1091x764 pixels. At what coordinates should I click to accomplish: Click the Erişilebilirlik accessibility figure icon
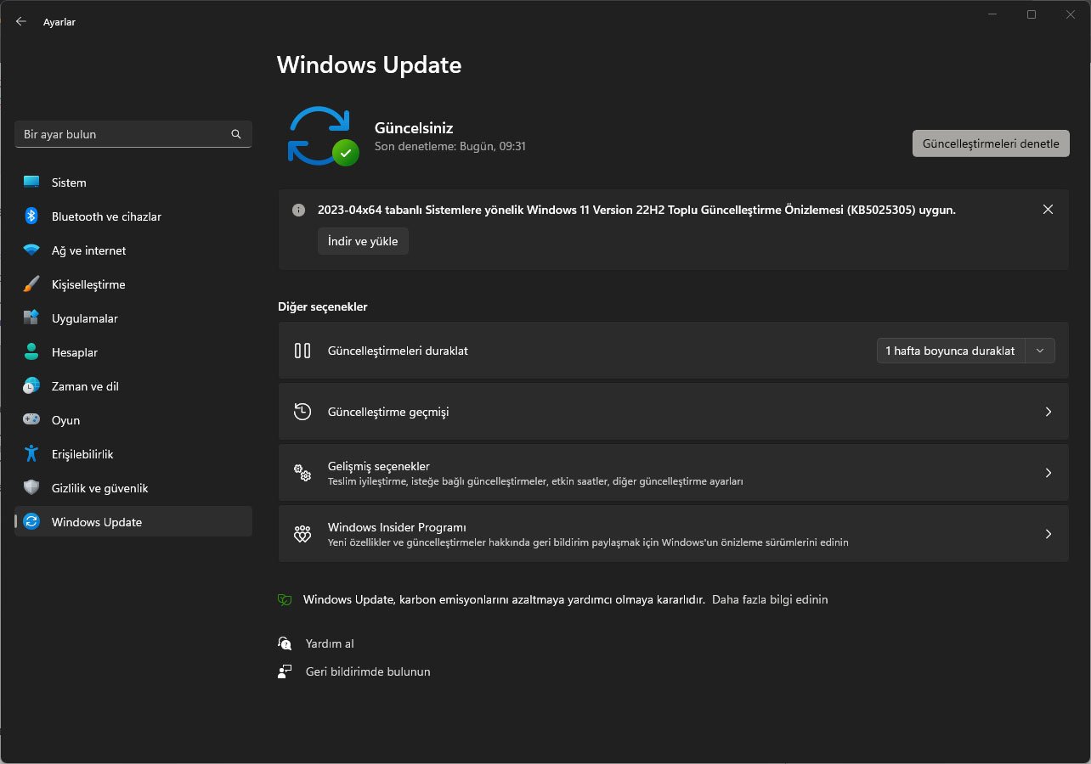click(x=31, y=454)
